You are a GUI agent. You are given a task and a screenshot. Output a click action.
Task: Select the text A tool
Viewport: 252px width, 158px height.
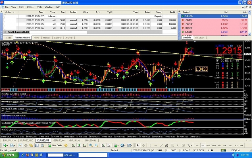click(177, 145)
